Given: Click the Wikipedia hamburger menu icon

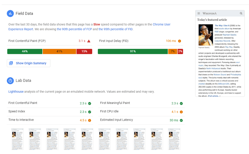Looking at the screenshot, I should click(199, 13).
